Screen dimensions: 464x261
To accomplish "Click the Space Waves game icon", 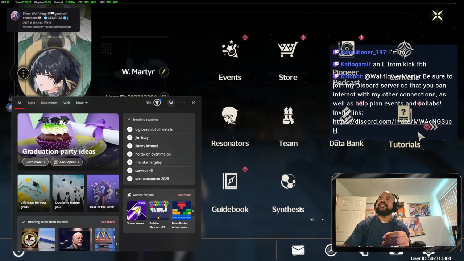I will point(137,210).
